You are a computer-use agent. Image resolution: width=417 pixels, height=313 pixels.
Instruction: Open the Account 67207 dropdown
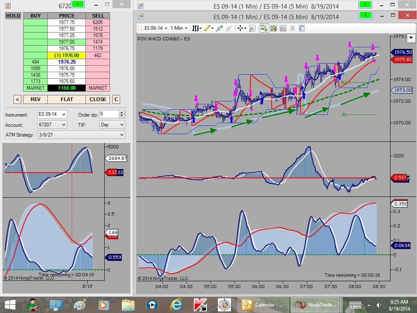pyautogui.click(x=52, y=125)
